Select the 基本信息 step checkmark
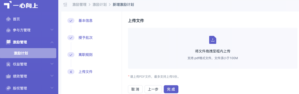Viewport: 299px width, 94px height. pyautogui.click(x=71, y=21)
